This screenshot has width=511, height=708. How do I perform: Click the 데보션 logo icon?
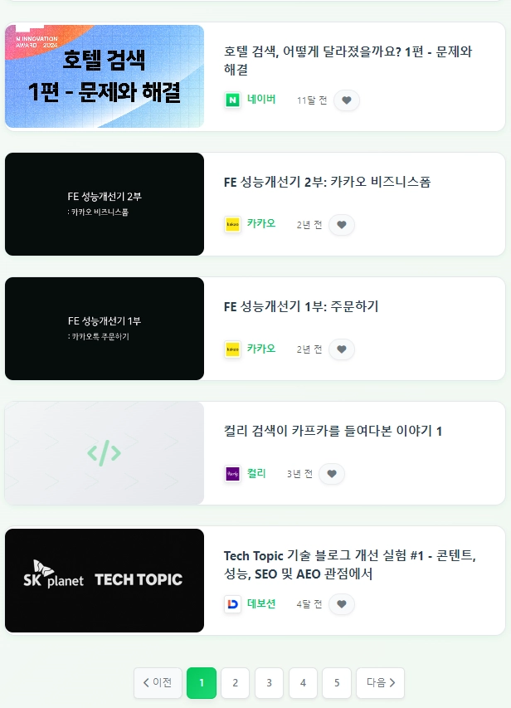(232, 603)
